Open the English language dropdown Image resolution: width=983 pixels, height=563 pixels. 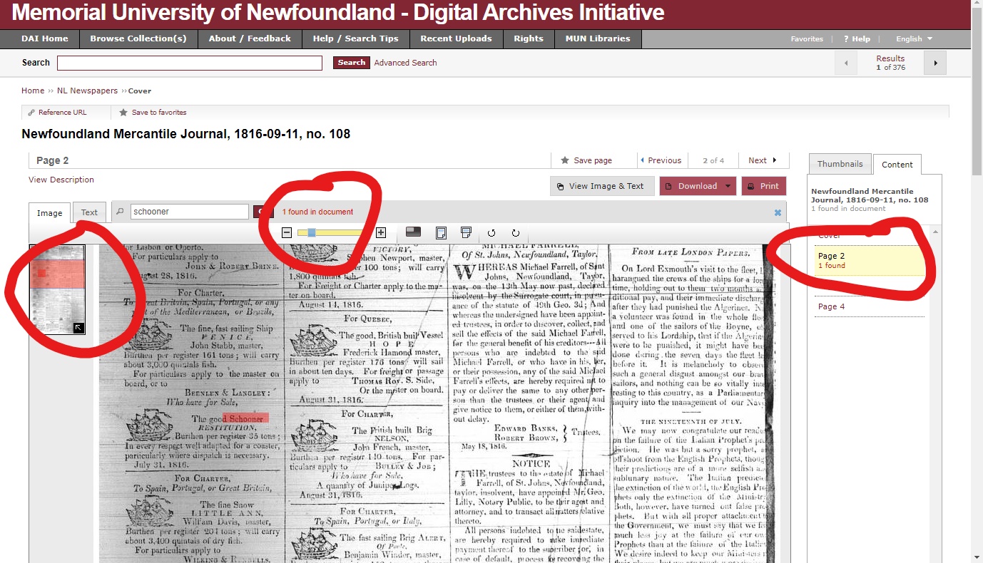pyautogui.click(x=914, y=39)
